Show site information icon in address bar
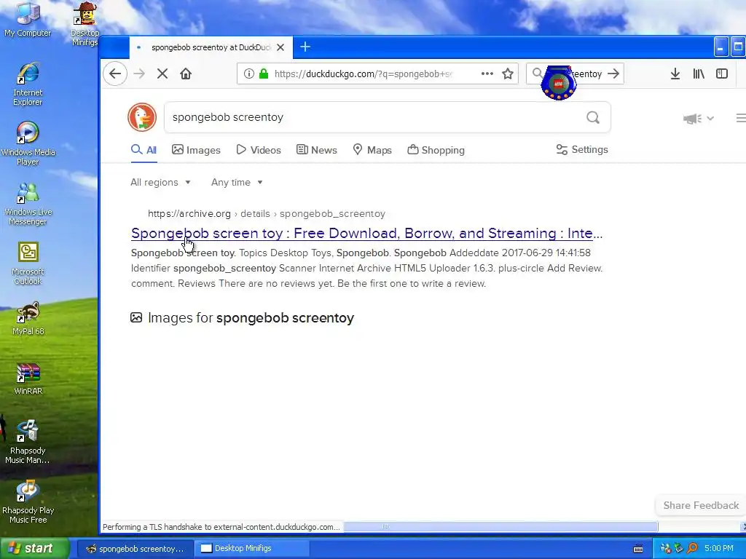 coord(249,74)
